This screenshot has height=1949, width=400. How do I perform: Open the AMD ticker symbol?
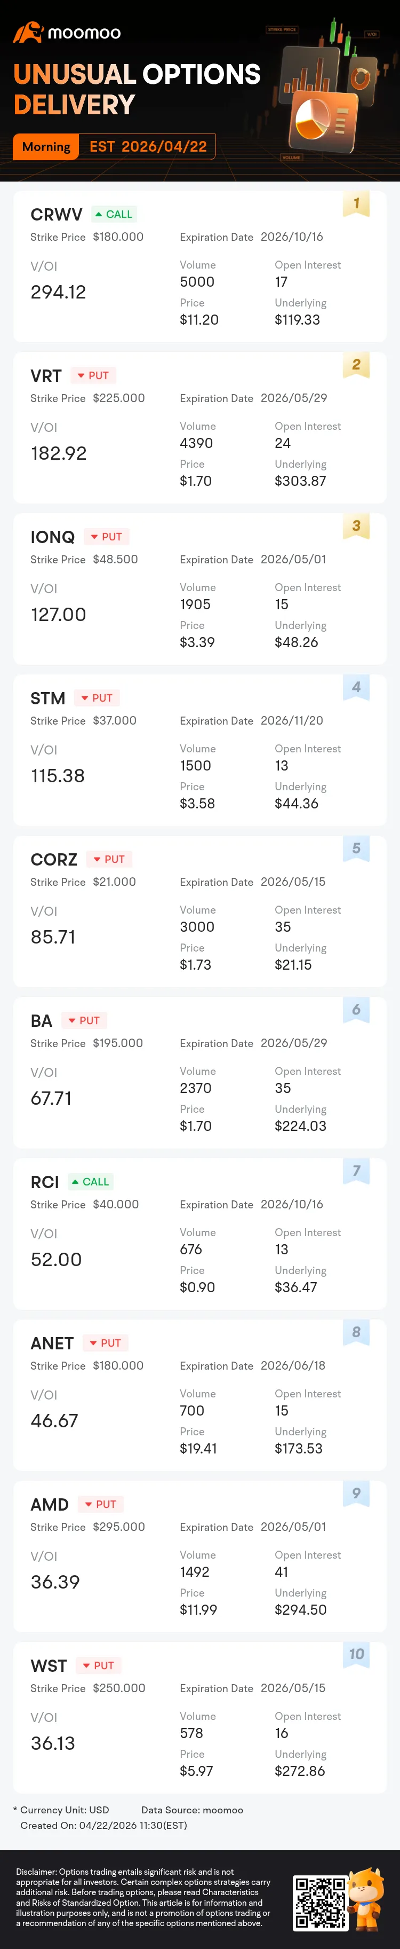click(49, 1505)
